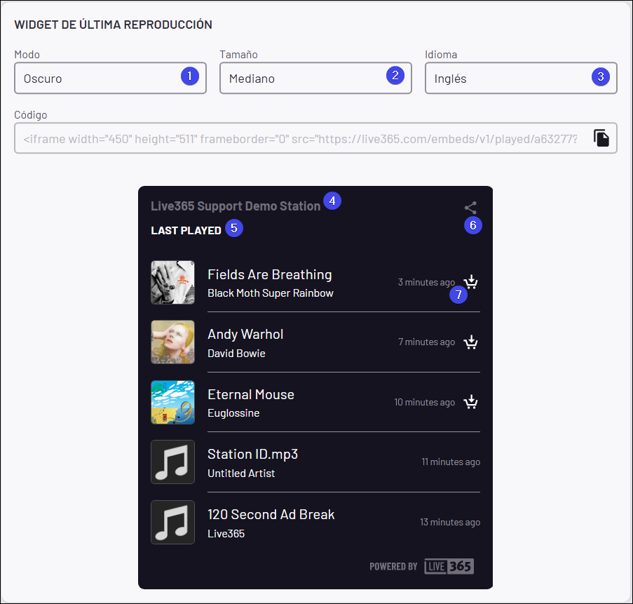Click the Tamaño field label

(238, 54)
